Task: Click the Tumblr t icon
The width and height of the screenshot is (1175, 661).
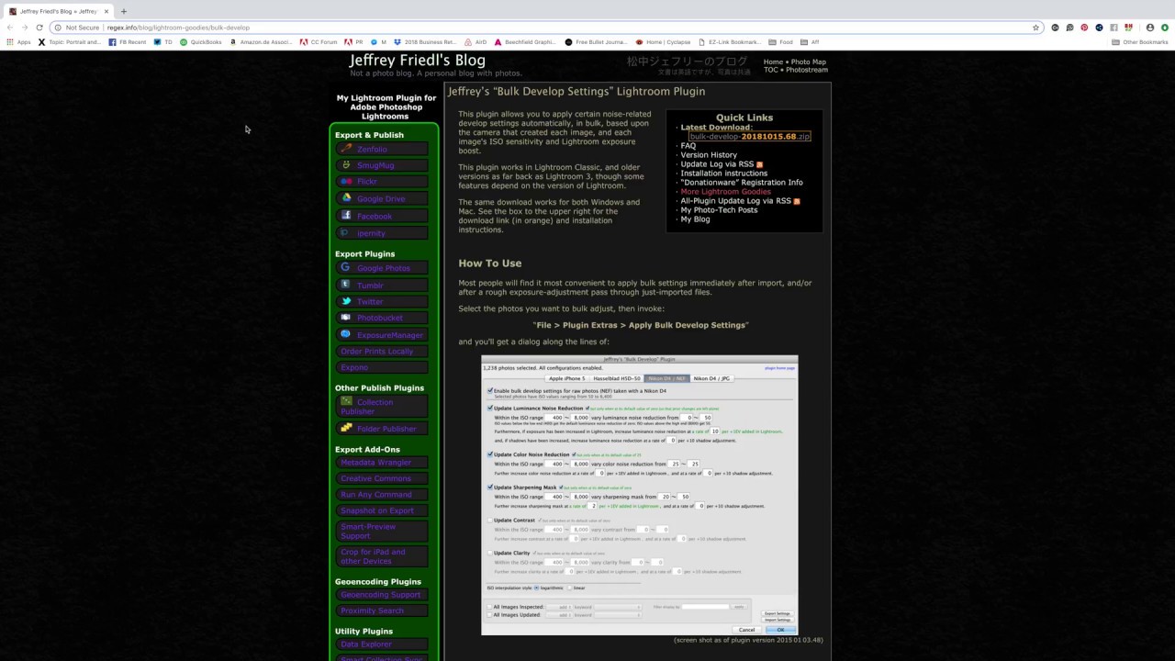Action: coord(345,285)
